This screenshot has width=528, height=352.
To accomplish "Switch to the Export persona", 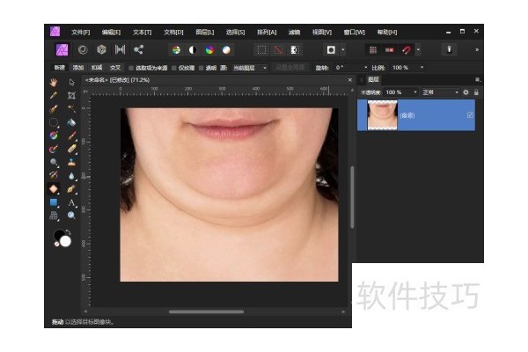I will pyautogui.click(x=138, y=50).
